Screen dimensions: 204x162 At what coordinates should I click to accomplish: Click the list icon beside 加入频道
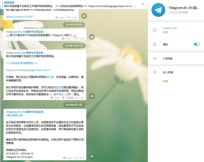[x=155, y=72]
